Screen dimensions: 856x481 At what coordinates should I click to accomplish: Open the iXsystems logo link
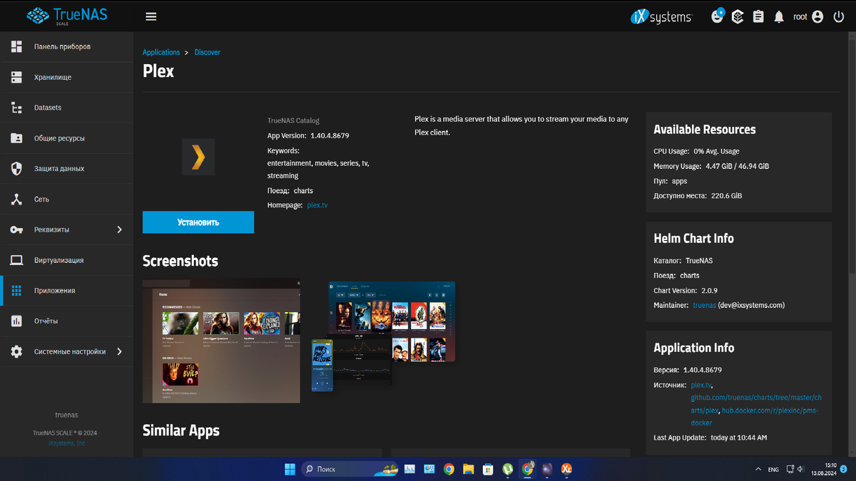tap(661, 16)
